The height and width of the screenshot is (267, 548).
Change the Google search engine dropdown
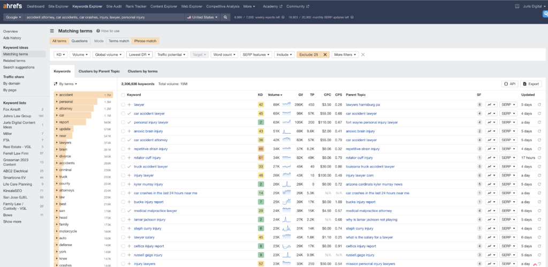click(13, 17)
